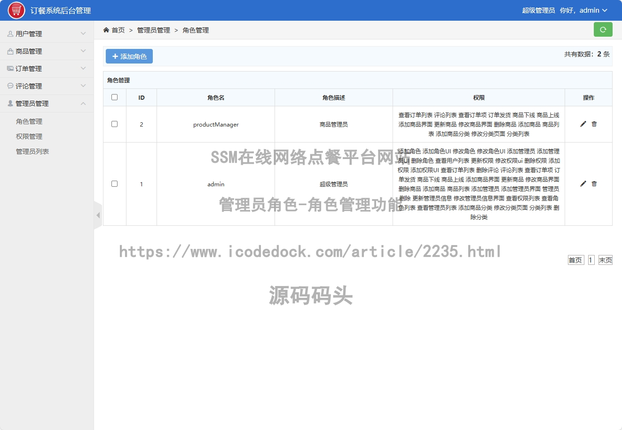
Task: Click the 用户管理 person icon
Action: [x=10, y=34]
